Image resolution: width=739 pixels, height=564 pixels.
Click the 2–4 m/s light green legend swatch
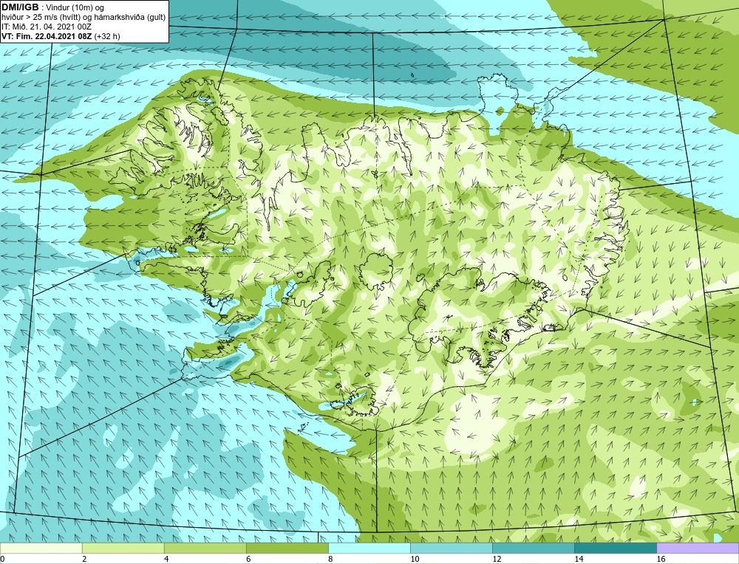123,548
